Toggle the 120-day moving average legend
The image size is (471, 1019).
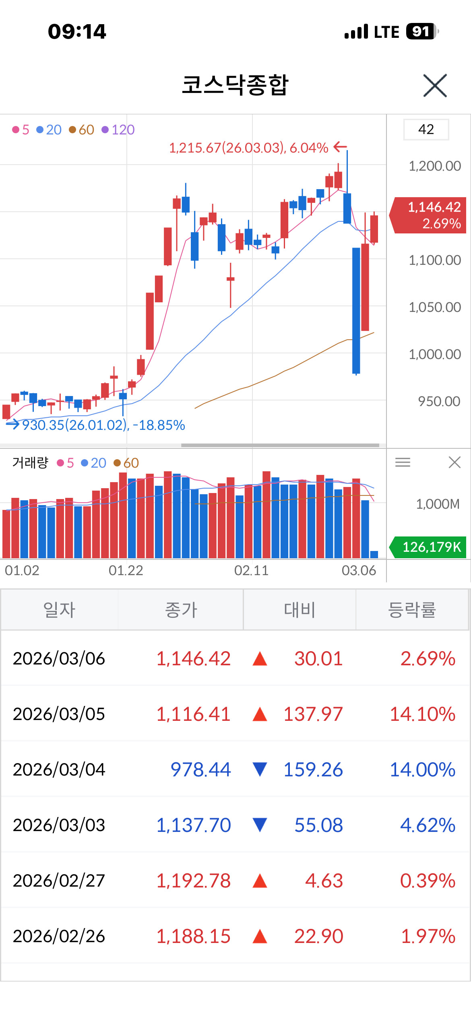click(x=118, y=130)
